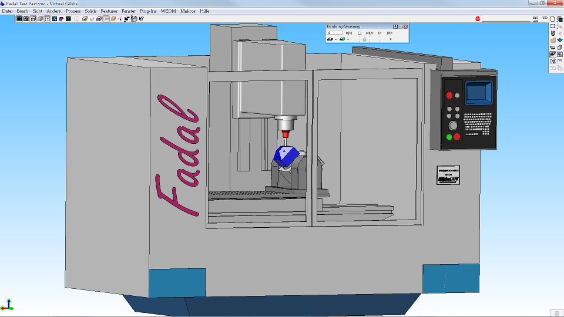
Task: Expand the green stock icon's dropdown arrow
Action: click(x=348, y=39)
